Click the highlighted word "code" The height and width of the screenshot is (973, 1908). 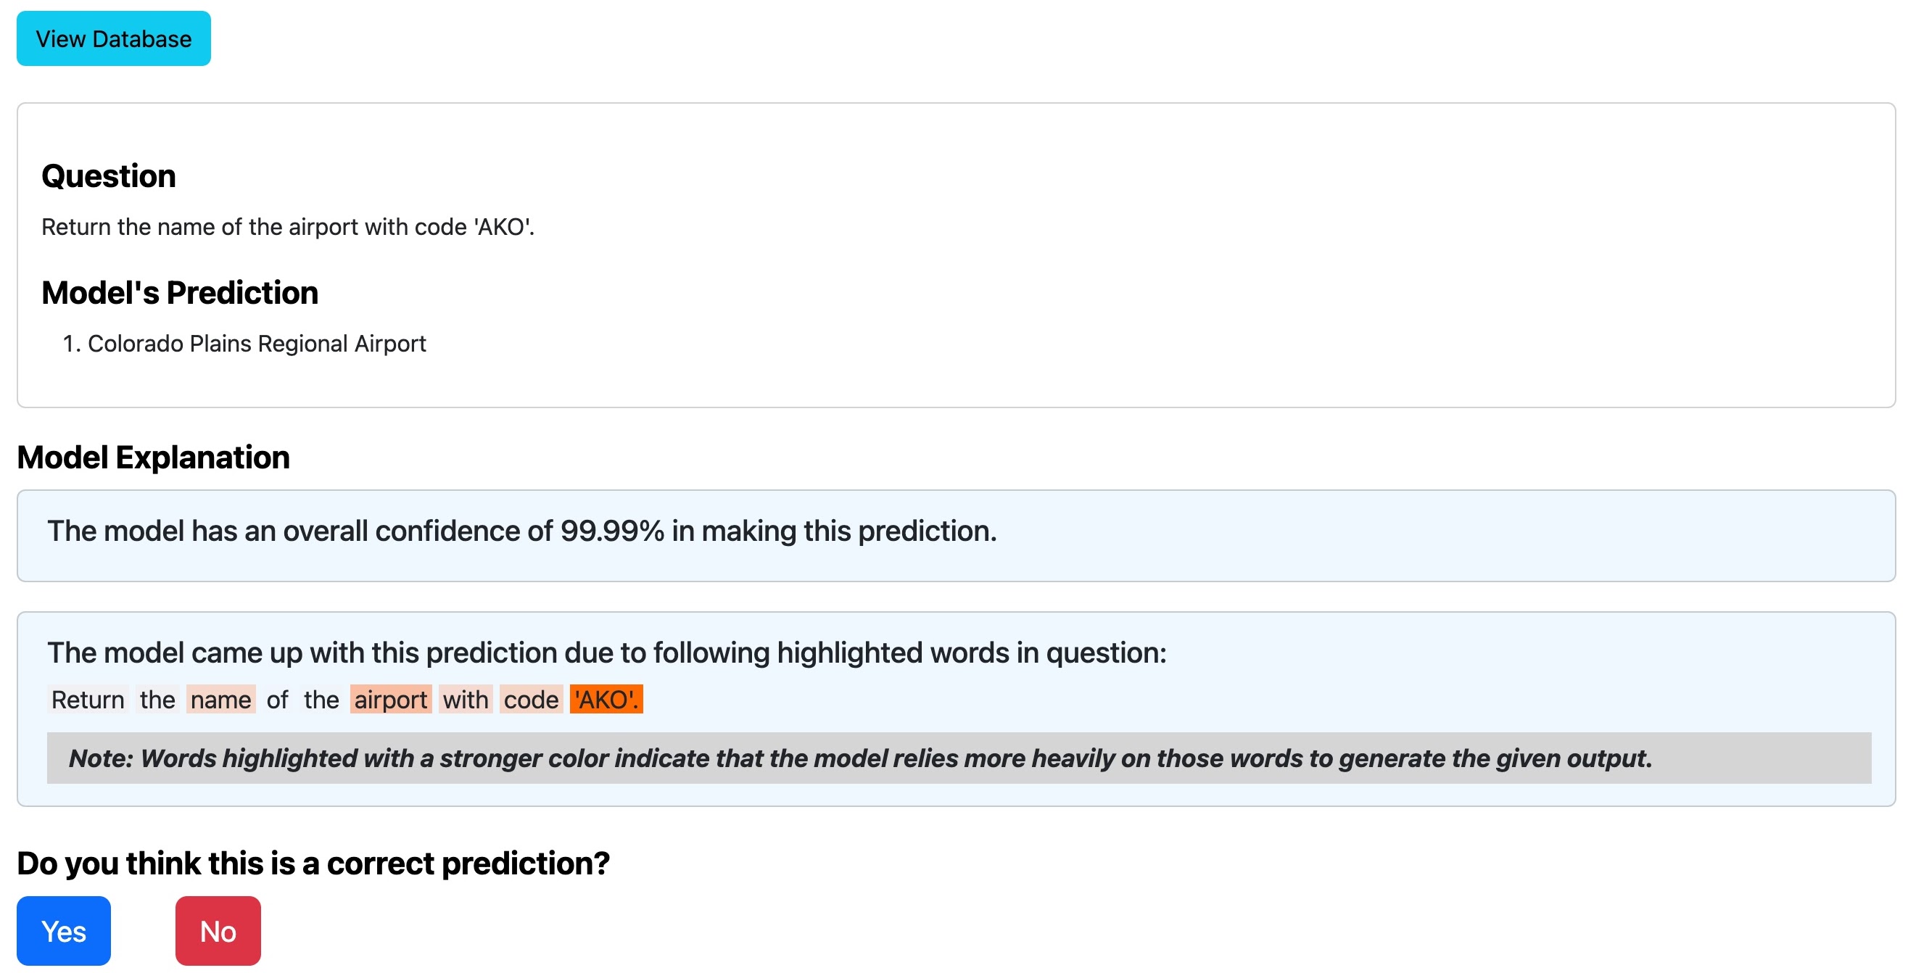[x=530, y=699]
